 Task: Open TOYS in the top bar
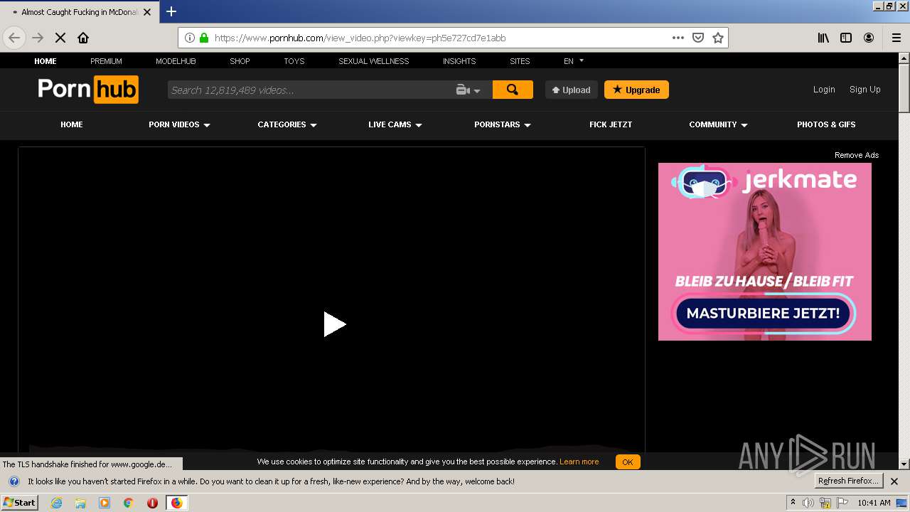coord(294,61)
